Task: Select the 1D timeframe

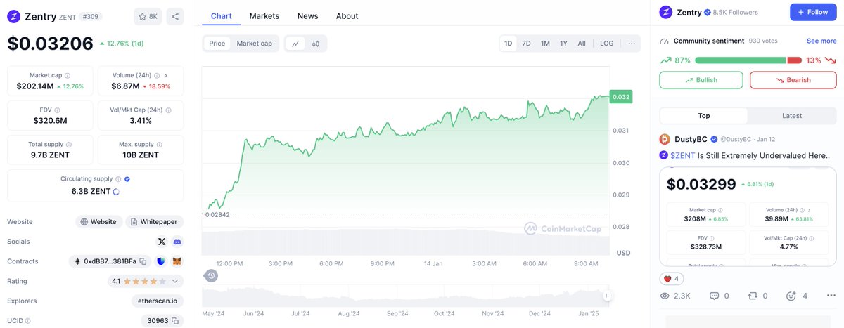Action: pos(508,44)
